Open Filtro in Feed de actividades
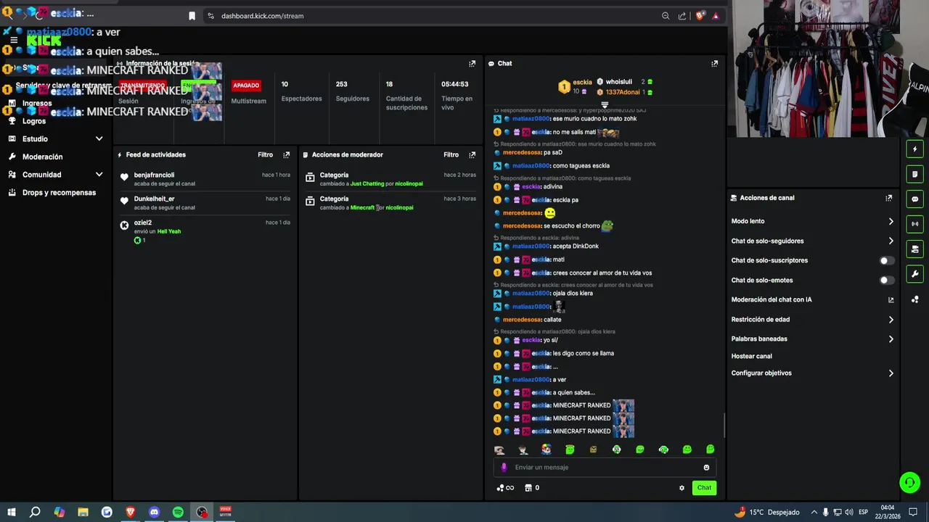929x522 pixels. click(266, 155)
